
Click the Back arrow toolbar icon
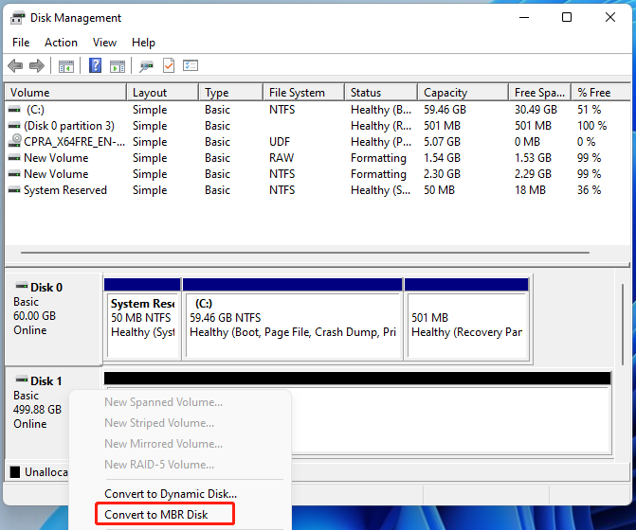point(15,65)
